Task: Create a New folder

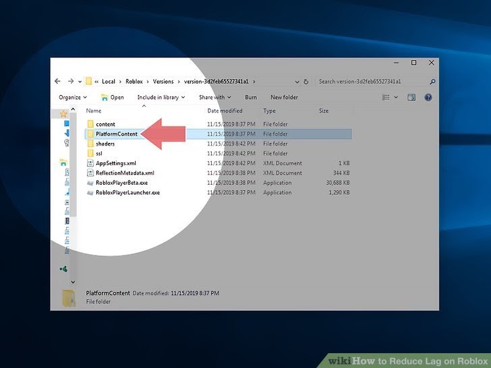Action: [x=284, y=97]
